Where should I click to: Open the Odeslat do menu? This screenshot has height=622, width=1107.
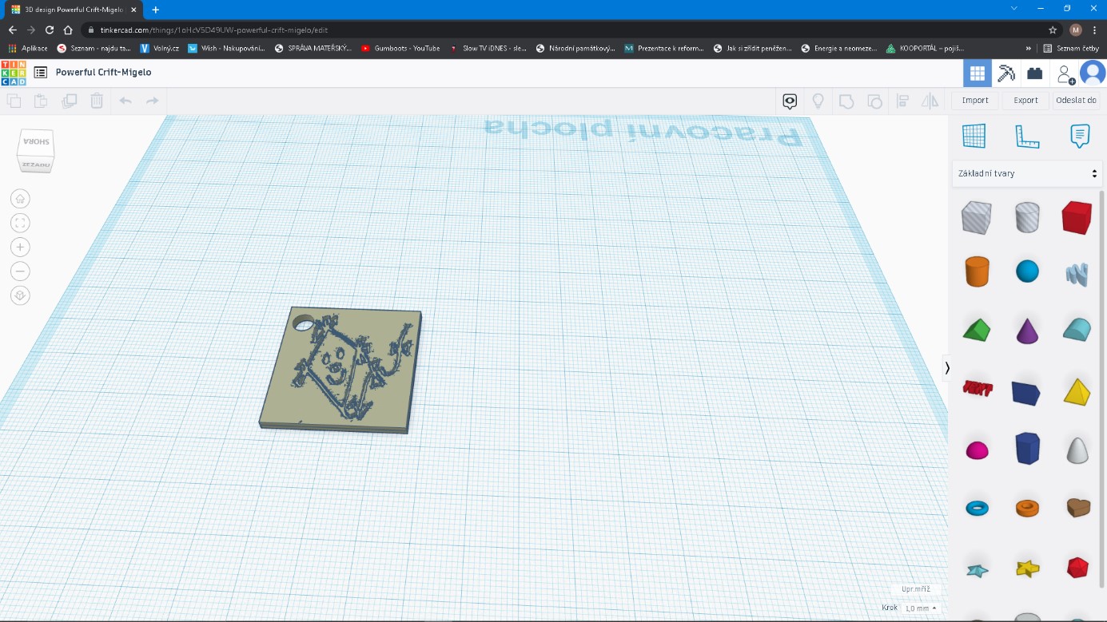coord(1076,101)
